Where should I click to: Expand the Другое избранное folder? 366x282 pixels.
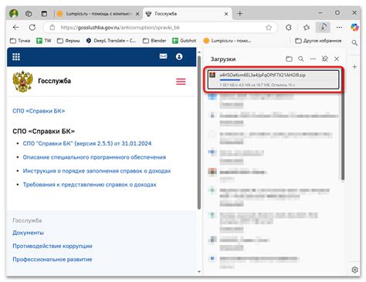pyautogui.click(x=318, y=41)
